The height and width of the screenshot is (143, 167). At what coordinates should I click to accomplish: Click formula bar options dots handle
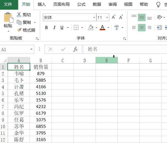pos(39,49)
